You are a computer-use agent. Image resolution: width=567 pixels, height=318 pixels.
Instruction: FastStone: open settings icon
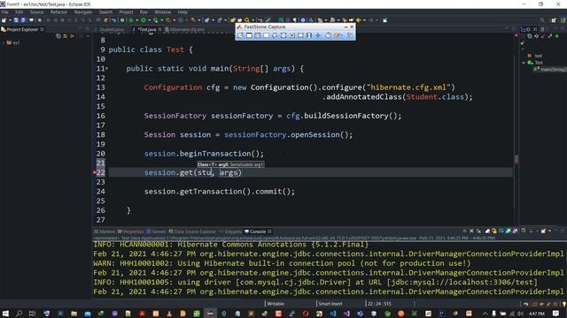(x=350, y=35)
